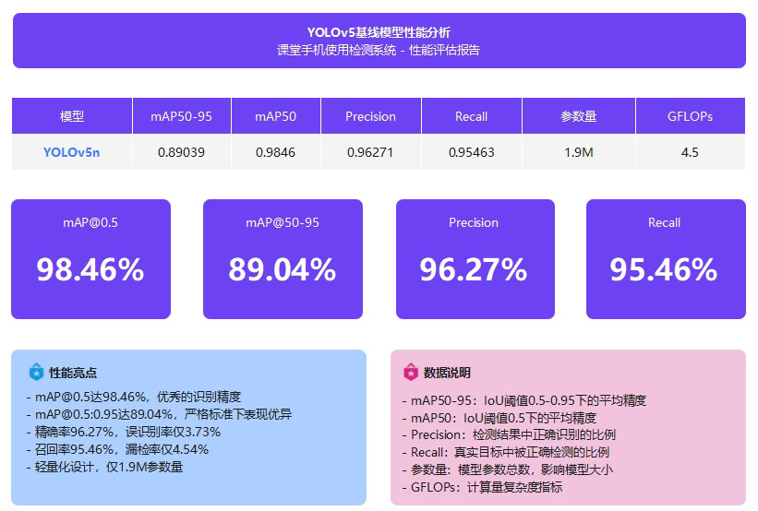This screenshot has width=758, height=511.
Task: Click the blue badge icon beside 性能亮点
Action: 36,373
